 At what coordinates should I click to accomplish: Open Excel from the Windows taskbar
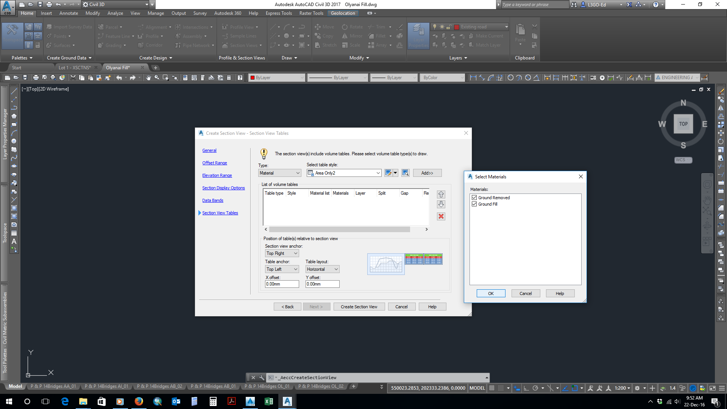tap(268, 401)
